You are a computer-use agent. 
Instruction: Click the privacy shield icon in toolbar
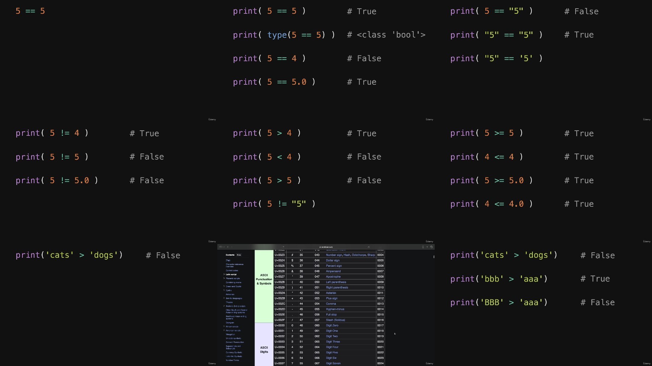point(283,247)
